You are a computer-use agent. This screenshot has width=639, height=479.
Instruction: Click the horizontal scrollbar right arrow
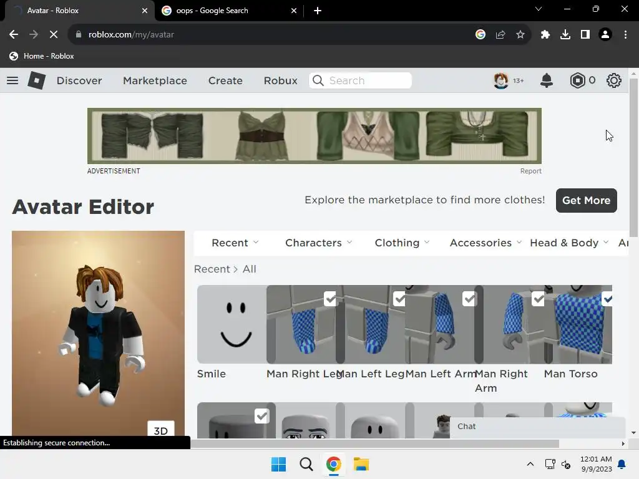(623, 443)
